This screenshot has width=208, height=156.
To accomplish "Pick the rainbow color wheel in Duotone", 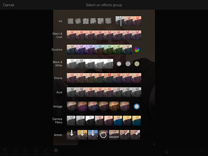I will point(137,49).
